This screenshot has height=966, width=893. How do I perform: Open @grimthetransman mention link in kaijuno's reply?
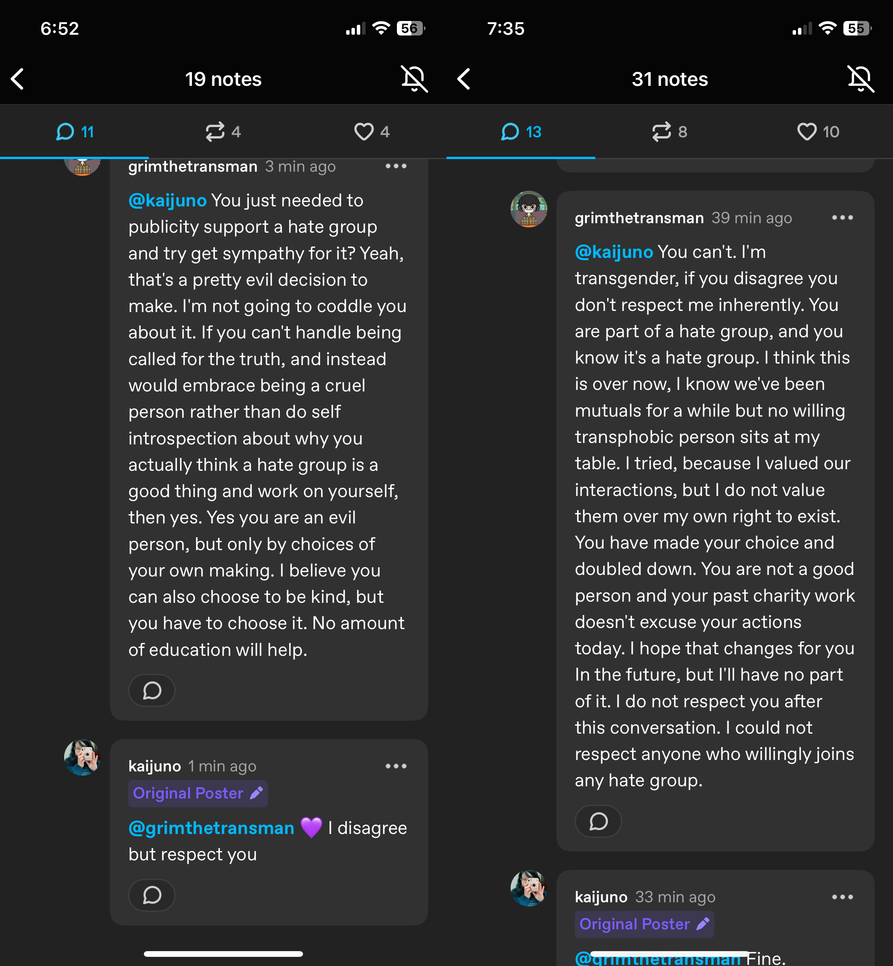tap(211, 828)
